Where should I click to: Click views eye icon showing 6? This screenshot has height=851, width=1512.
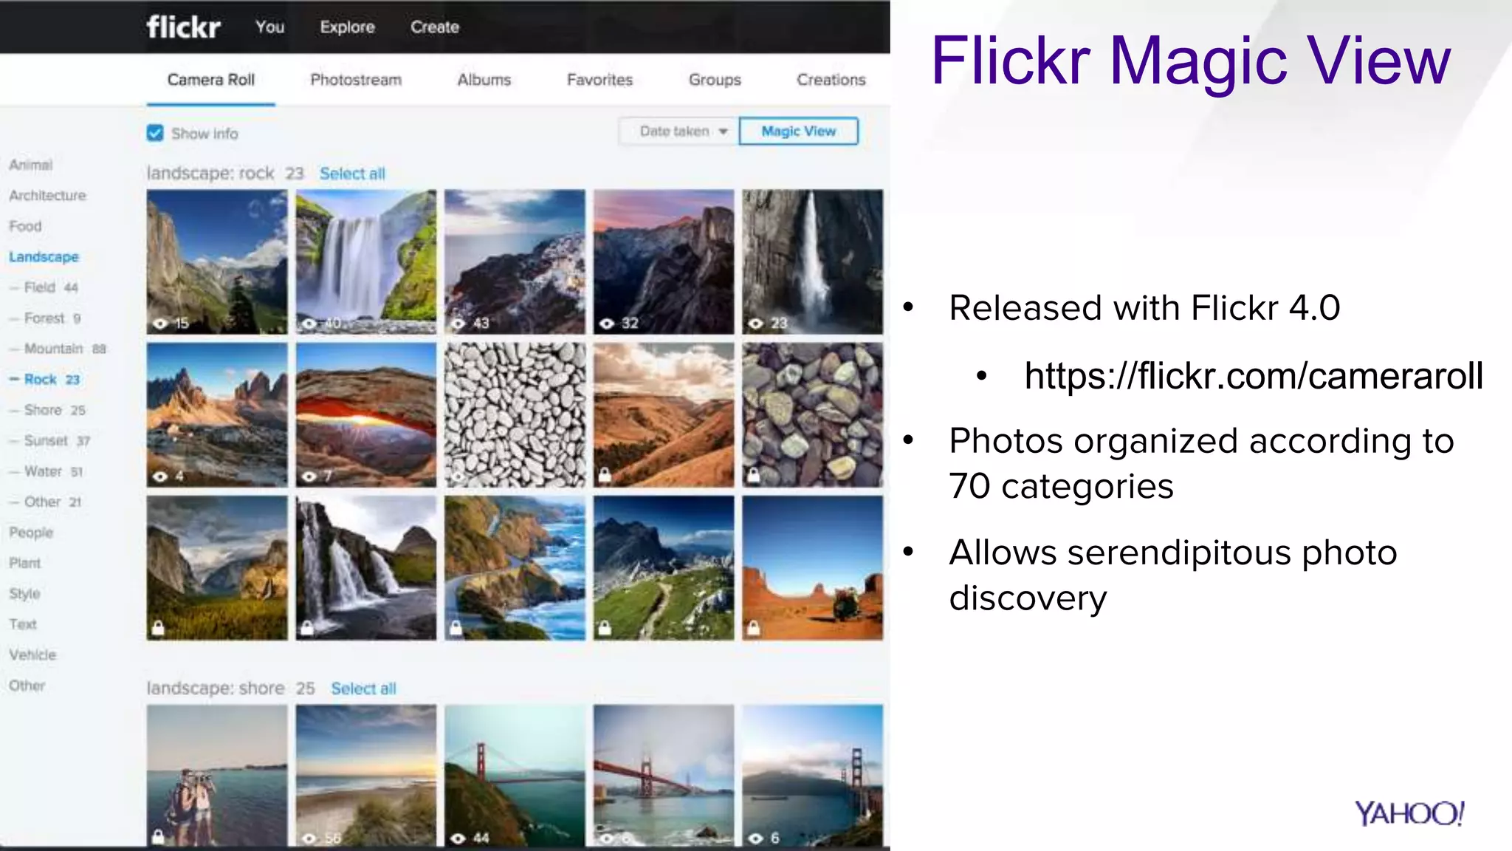point(755,838)
